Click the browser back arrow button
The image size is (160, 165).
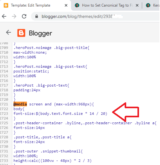(4, 16)
